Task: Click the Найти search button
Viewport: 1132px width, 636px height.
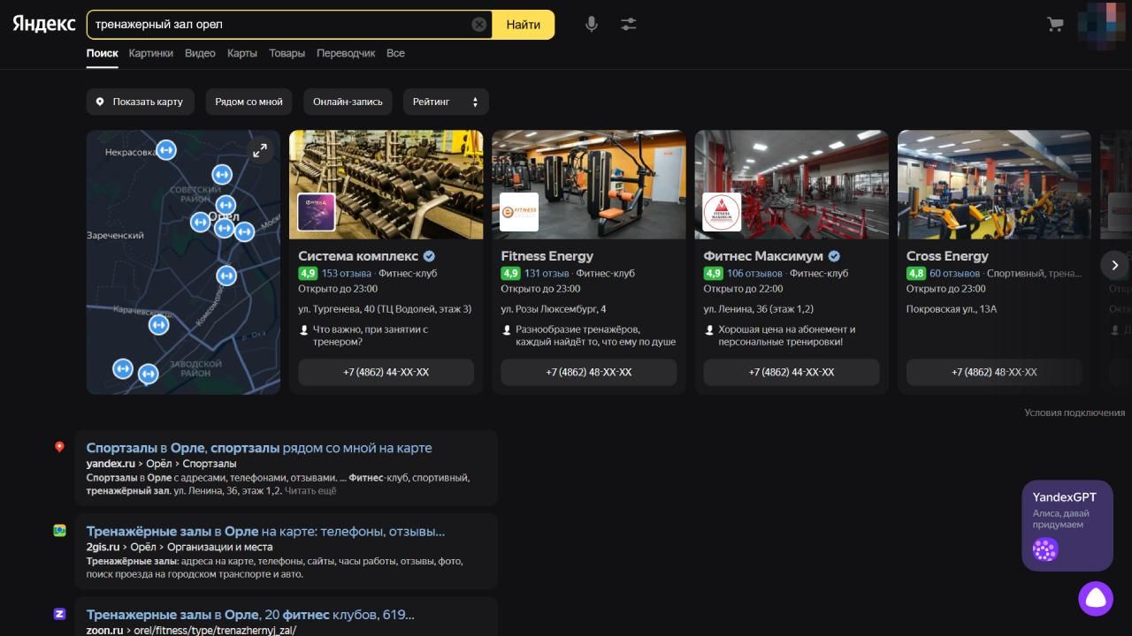Action: coord(524,24)
